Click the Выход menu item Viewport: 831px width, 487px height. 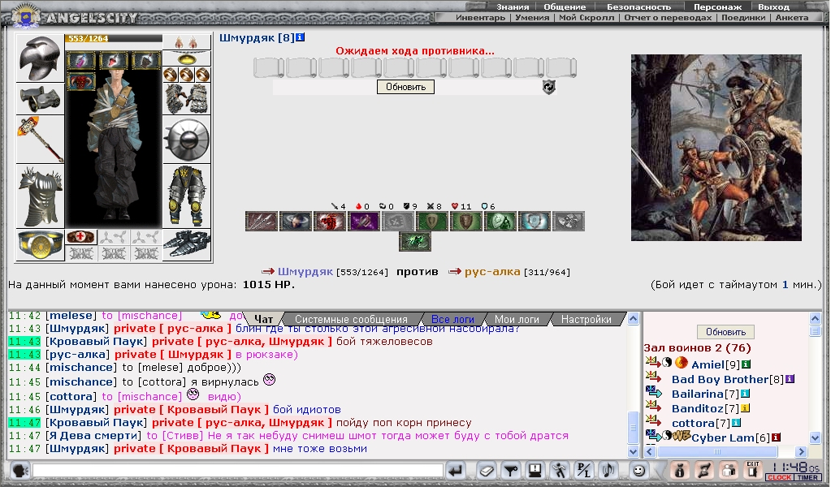pyautogui.click(x=773, y=6)
